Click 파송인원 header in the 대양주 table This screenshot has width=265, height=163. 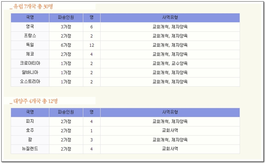pyautogui.click(x=66, y=112)
